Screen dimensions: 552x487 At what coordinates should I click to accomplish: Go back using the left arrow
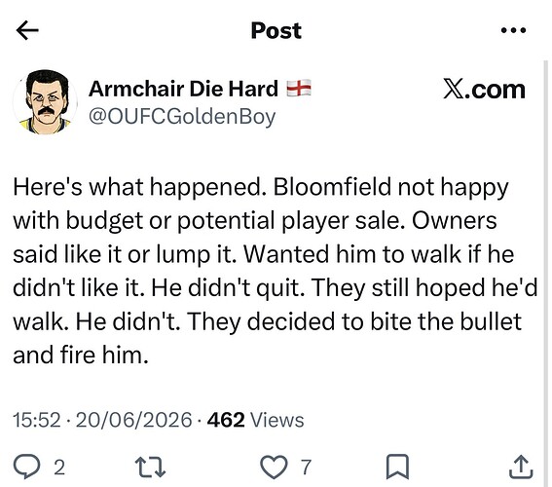pyautogui.click(x=27, y=30)
